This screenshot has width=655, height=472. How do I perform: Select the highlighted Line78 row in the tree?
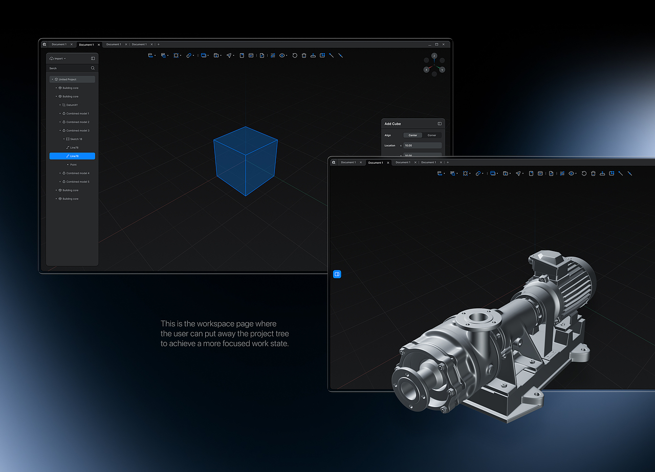pos(72,156)
